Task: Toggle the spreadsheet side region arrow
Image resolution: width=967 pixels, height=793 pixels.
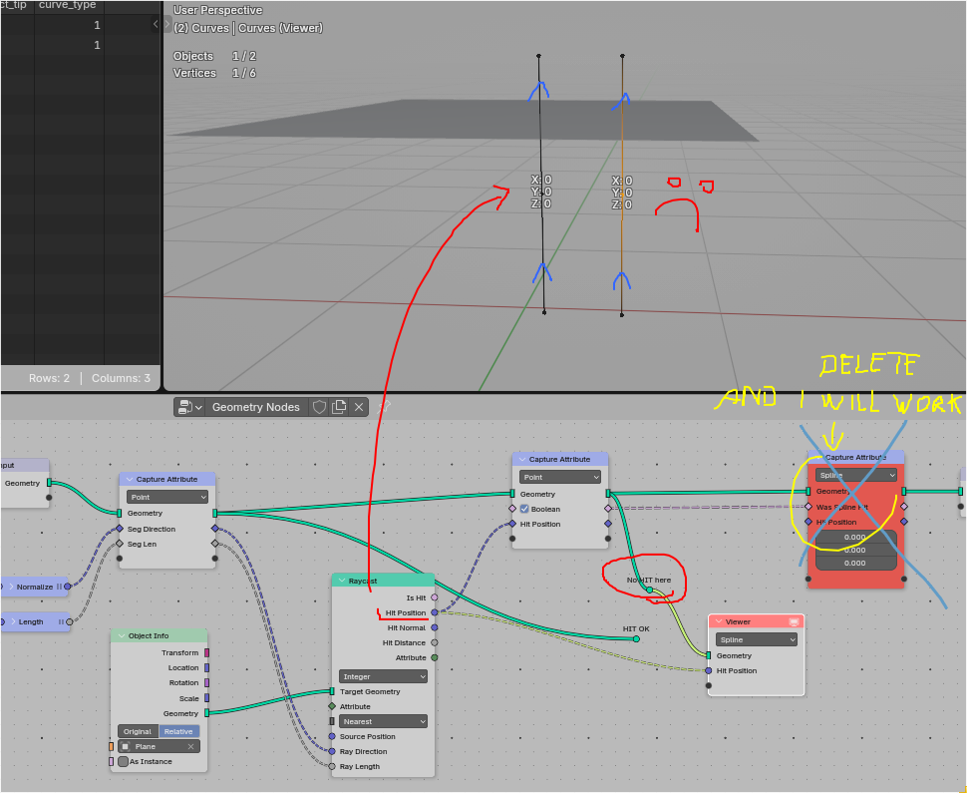Action: coord(156,24)
